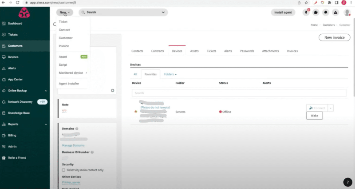Image resolution: width=355 pixels, height=189 pixels.
Task: Open the lightbulb tips icon in header
Action: (306, 12)
